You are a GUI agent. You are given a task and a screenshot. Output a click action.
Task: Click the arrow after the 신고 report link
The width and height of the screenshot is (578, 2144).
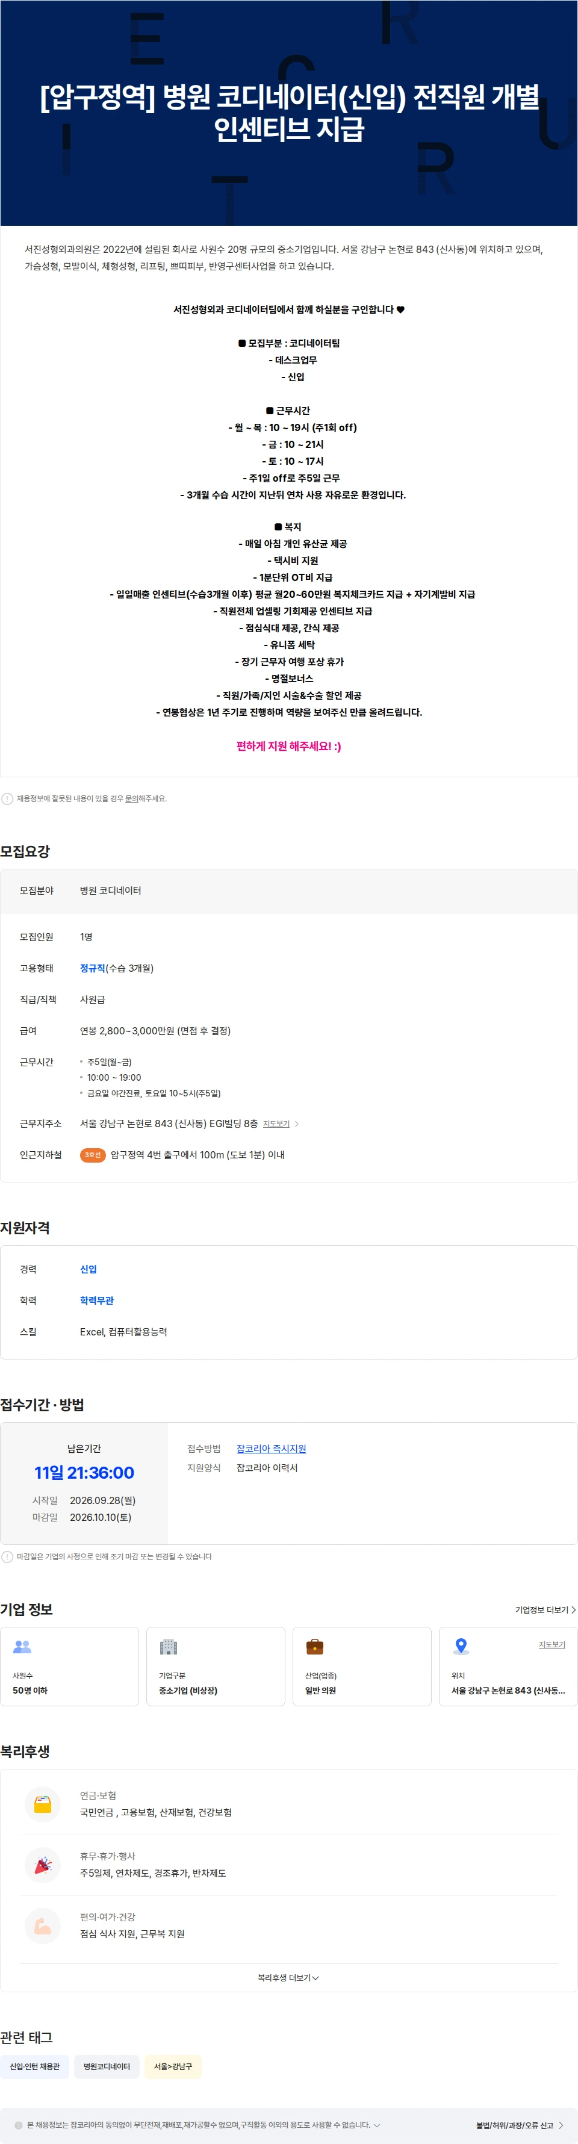[561, 2125]
